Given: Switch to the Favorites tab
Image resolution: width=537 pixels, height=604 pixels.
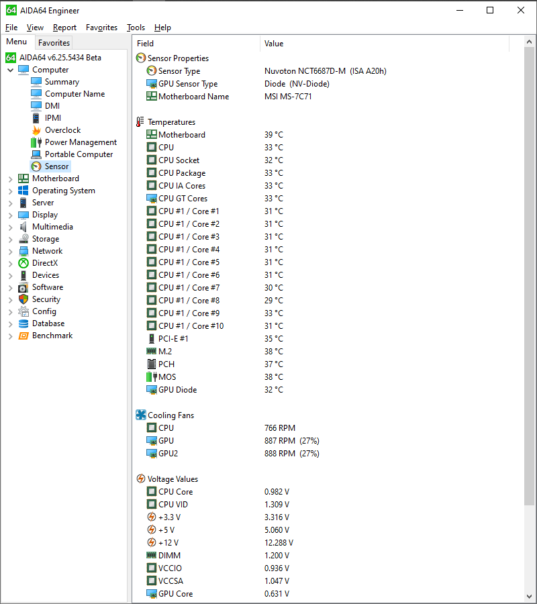Looking at the screenshot, I should 54,42.
